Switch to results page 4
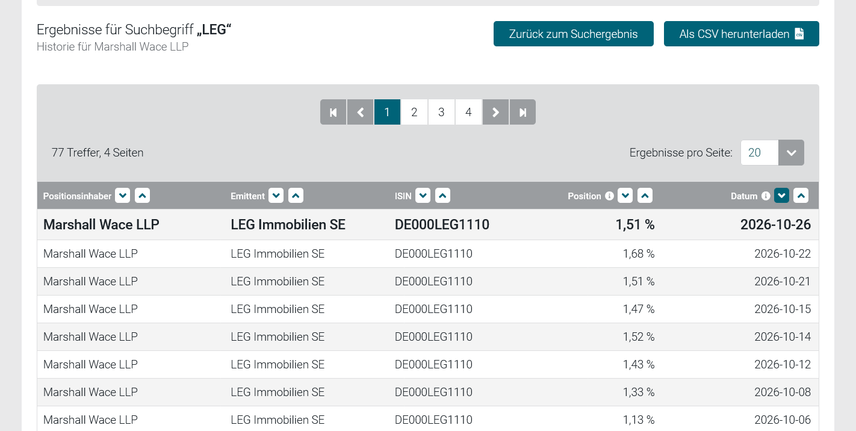 [468, 112]
